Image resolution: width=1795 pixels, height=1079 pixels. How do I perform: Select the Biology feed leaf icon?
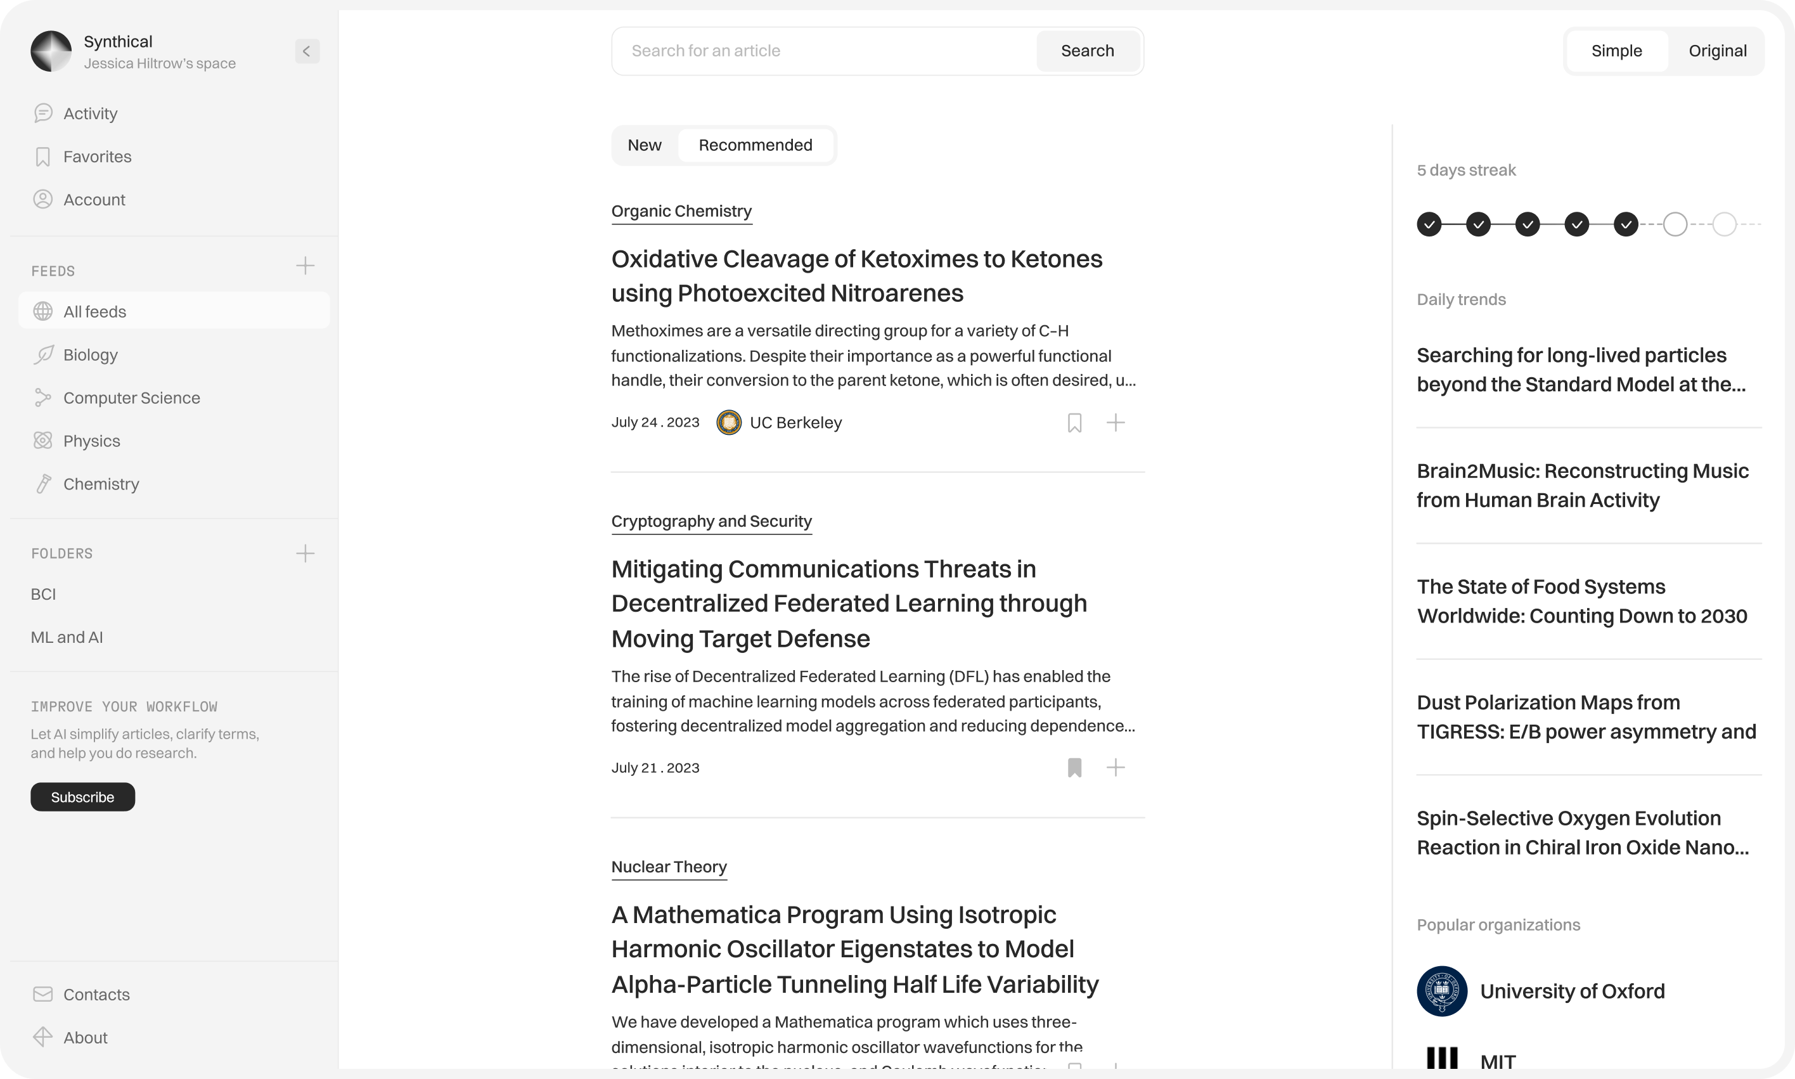click(43, 354)
